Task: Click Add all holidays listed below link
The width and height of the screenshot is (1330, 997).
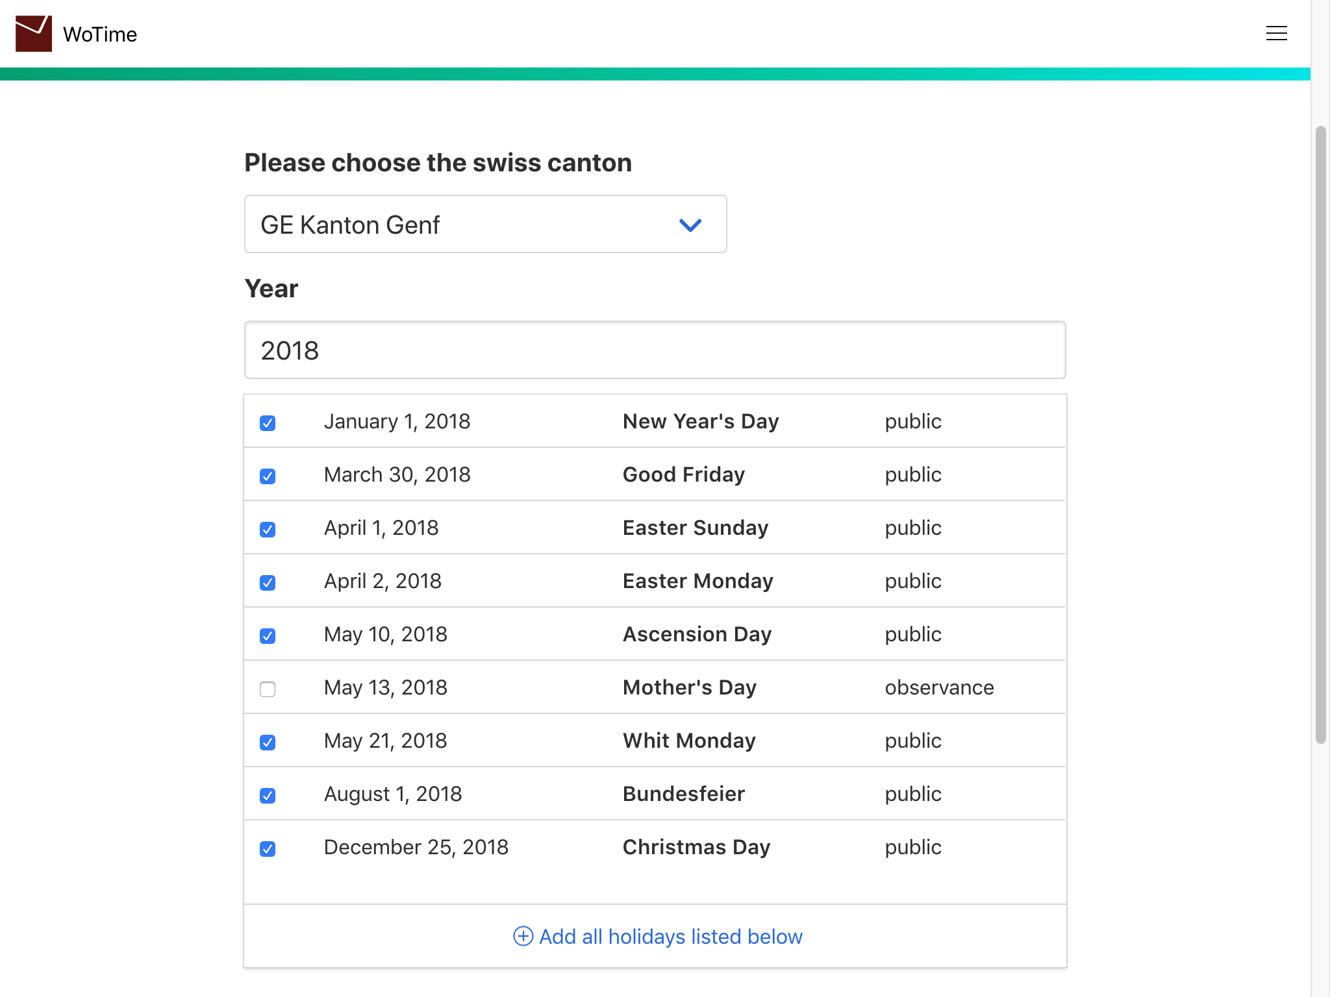Action: (670, 937)
